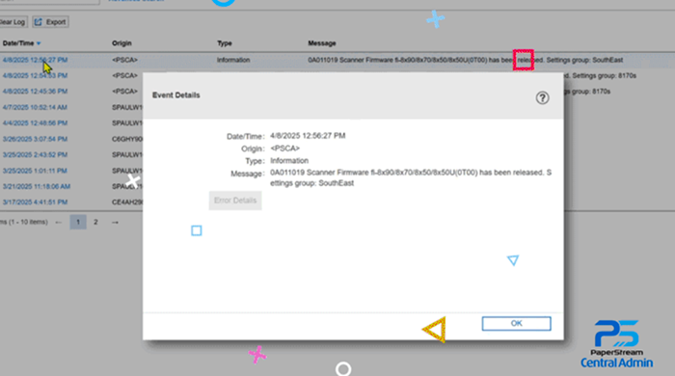The height and width of the screenshot is (376, 675).
Task: Open help for the Event Details dialog
Action: click(x=542, y=98)
